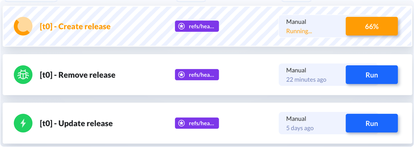Run the Remove release pipeline

(x=372, y=75)
